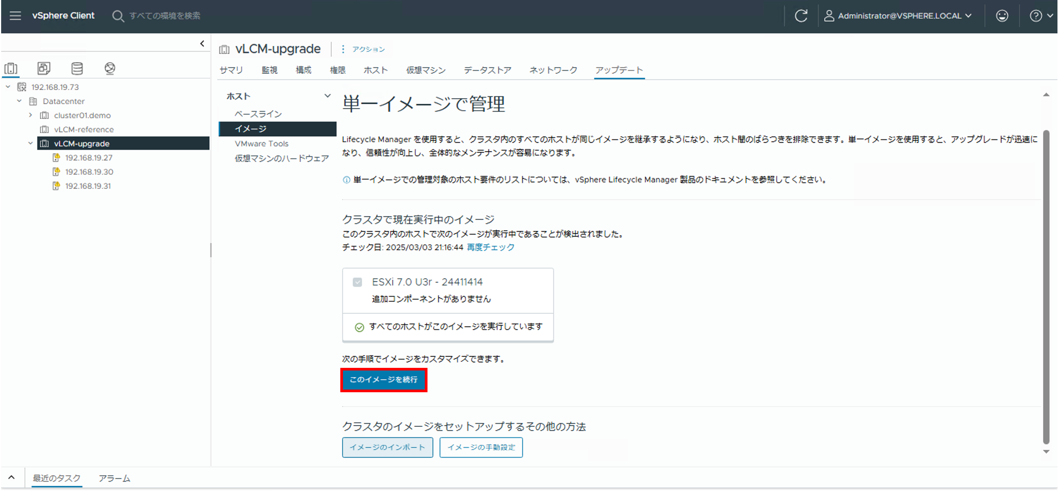Viewport: 1059px width, 492px height.
Task: Toggle the ESXi 7.0 U3r image checkbox
Action: [x=357, y=282]
